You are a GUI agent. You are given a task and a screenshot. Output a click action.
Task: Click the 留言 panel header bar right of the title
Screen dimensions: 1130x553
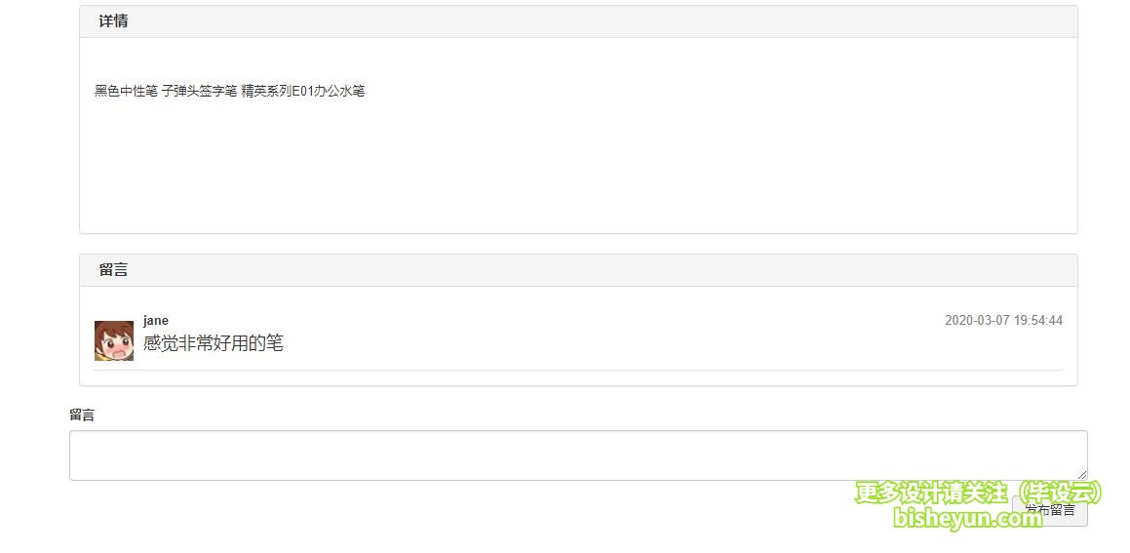[602, 270]
